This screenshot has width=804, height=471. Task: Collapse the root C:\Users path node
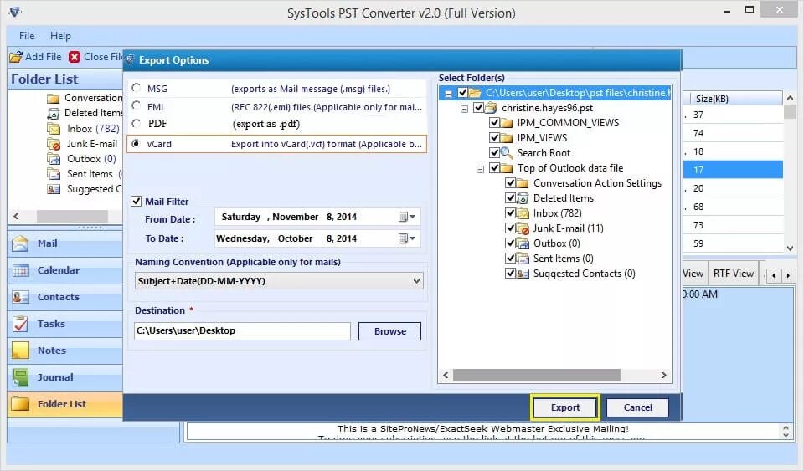tap(448, 94)
